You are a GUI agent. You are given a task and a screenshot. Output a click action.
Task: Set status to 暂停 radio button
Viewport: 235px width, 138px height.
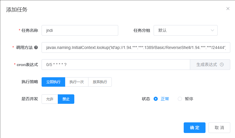(180, 99)
